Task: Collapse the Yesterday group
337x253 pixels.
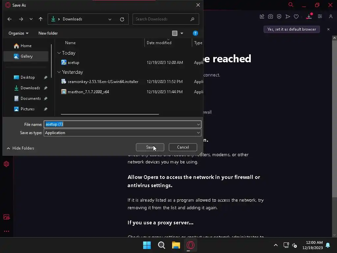Action: click(x=59, y=72)
